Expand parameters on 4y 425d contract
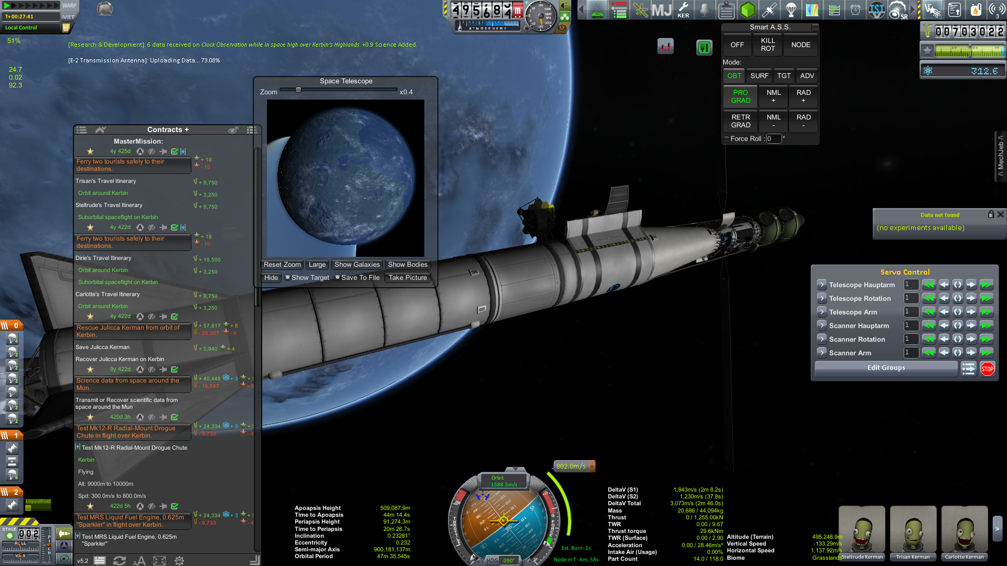Image resolution: width=1007 pixels, height=566 pixels. 183,151
